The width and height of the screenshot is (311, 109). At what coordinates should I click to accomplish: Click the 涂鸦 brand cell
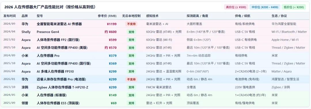(x=25, y=87)
